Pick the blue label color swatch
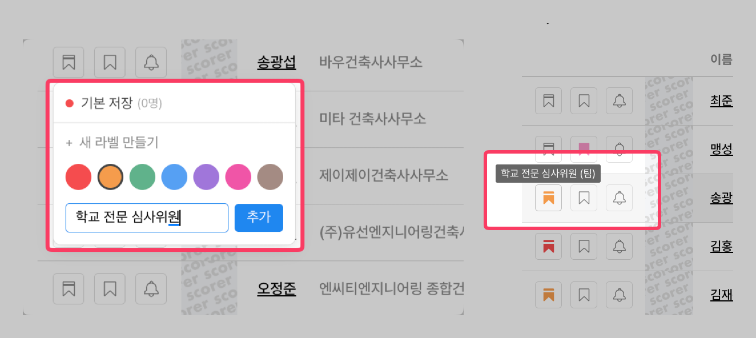The width and height of the screenshot is (756, 338). 174,177
